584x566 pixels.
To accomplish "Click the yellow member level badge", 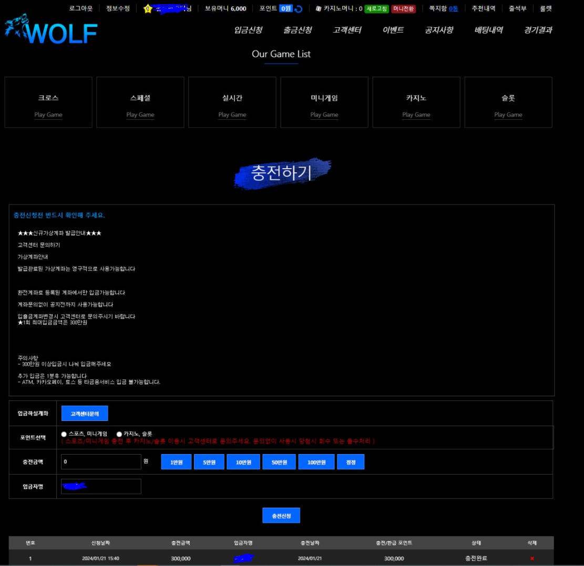I will pos(148,9).
